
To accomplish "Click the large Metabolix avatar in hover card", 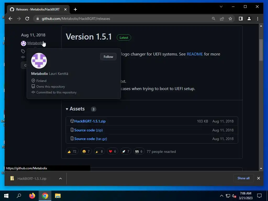I will [x=39, y=61].
